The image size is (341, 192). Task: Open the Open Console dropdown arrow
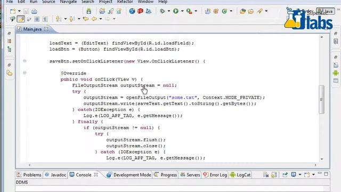tap(313, 174)
